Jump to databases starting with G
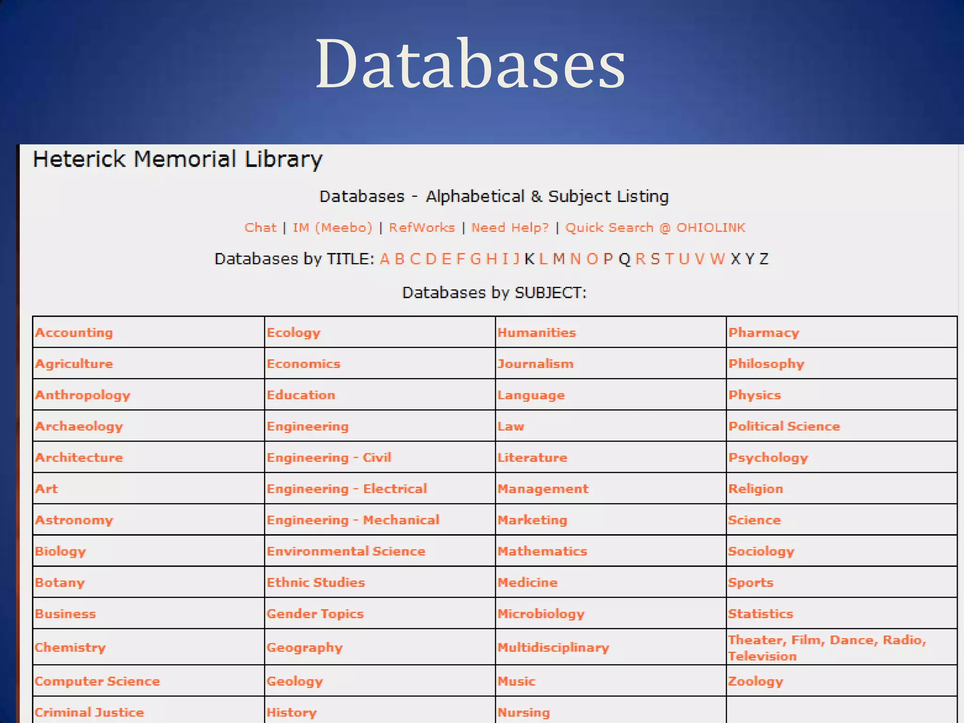964x723 pixels. 475,259
